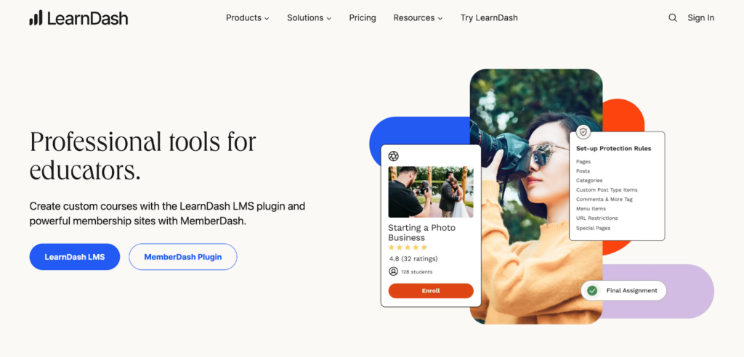Open Try LearnDash in the navigation
The width and height of the screenshot is (744, 357).
click(x=489, y=18)
